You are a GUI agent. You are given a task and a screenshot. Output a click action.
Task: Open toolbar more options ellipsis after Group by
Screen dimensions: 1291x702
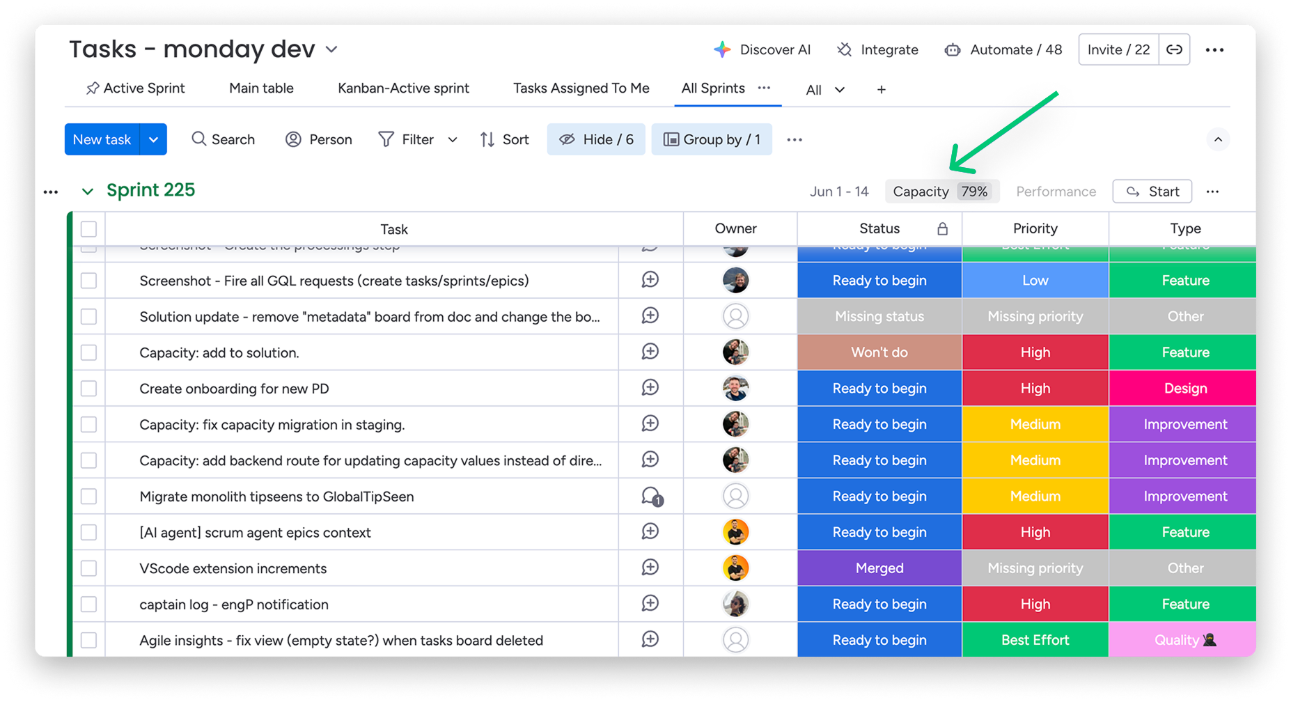pos(795,140)
